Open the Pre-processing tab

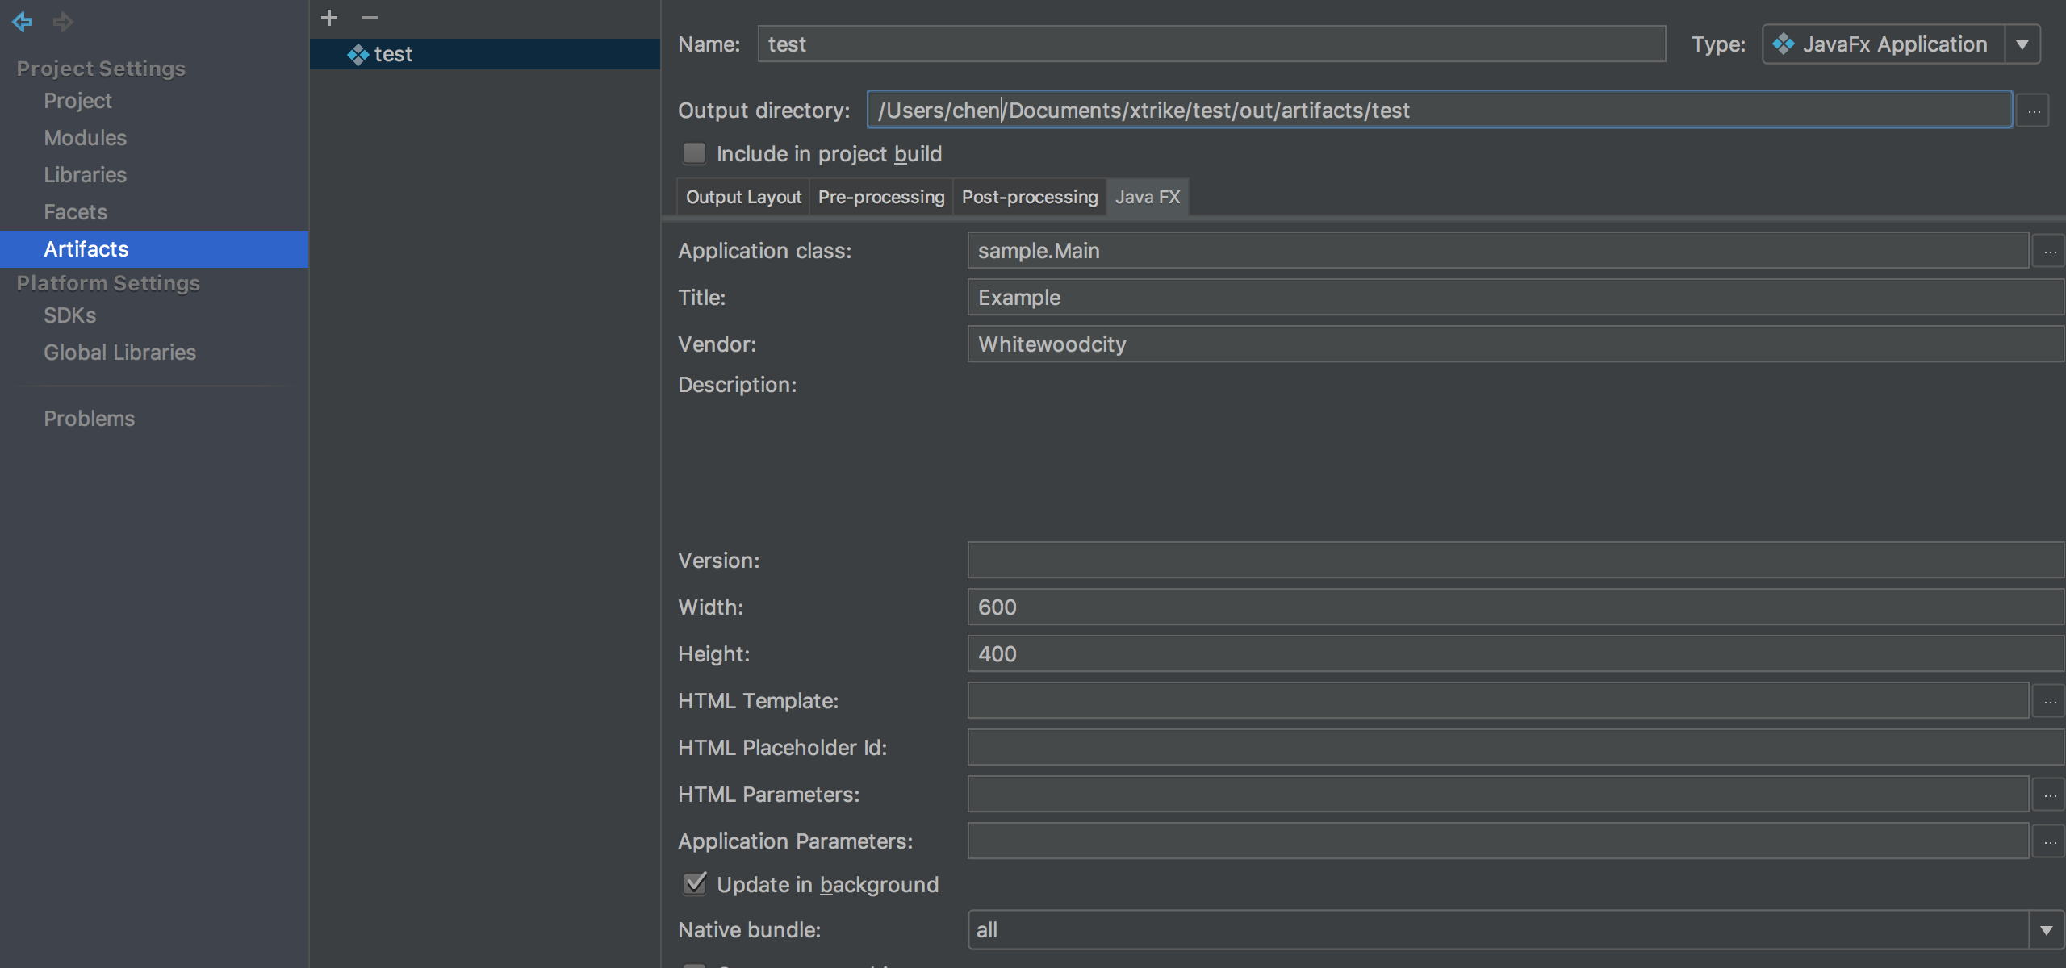point(880,197)
